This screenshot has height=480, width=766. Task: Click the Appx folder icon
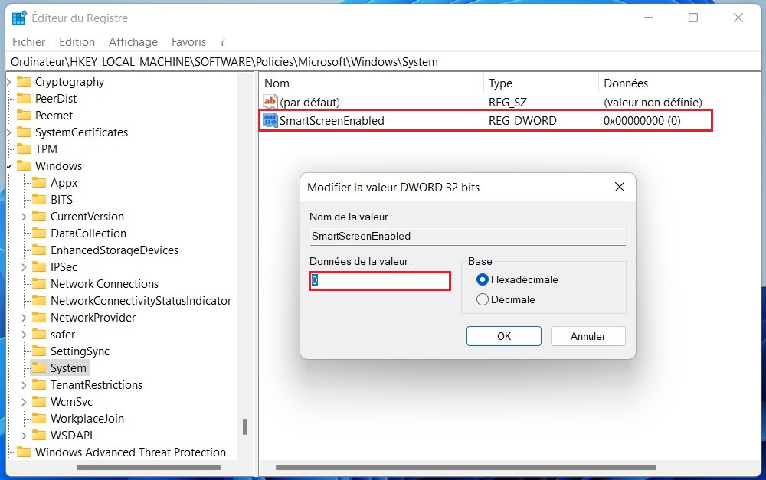[39, 183]
